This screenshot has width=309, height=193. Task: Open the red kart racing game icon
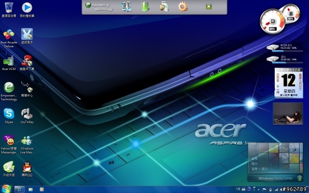[27, 63]
